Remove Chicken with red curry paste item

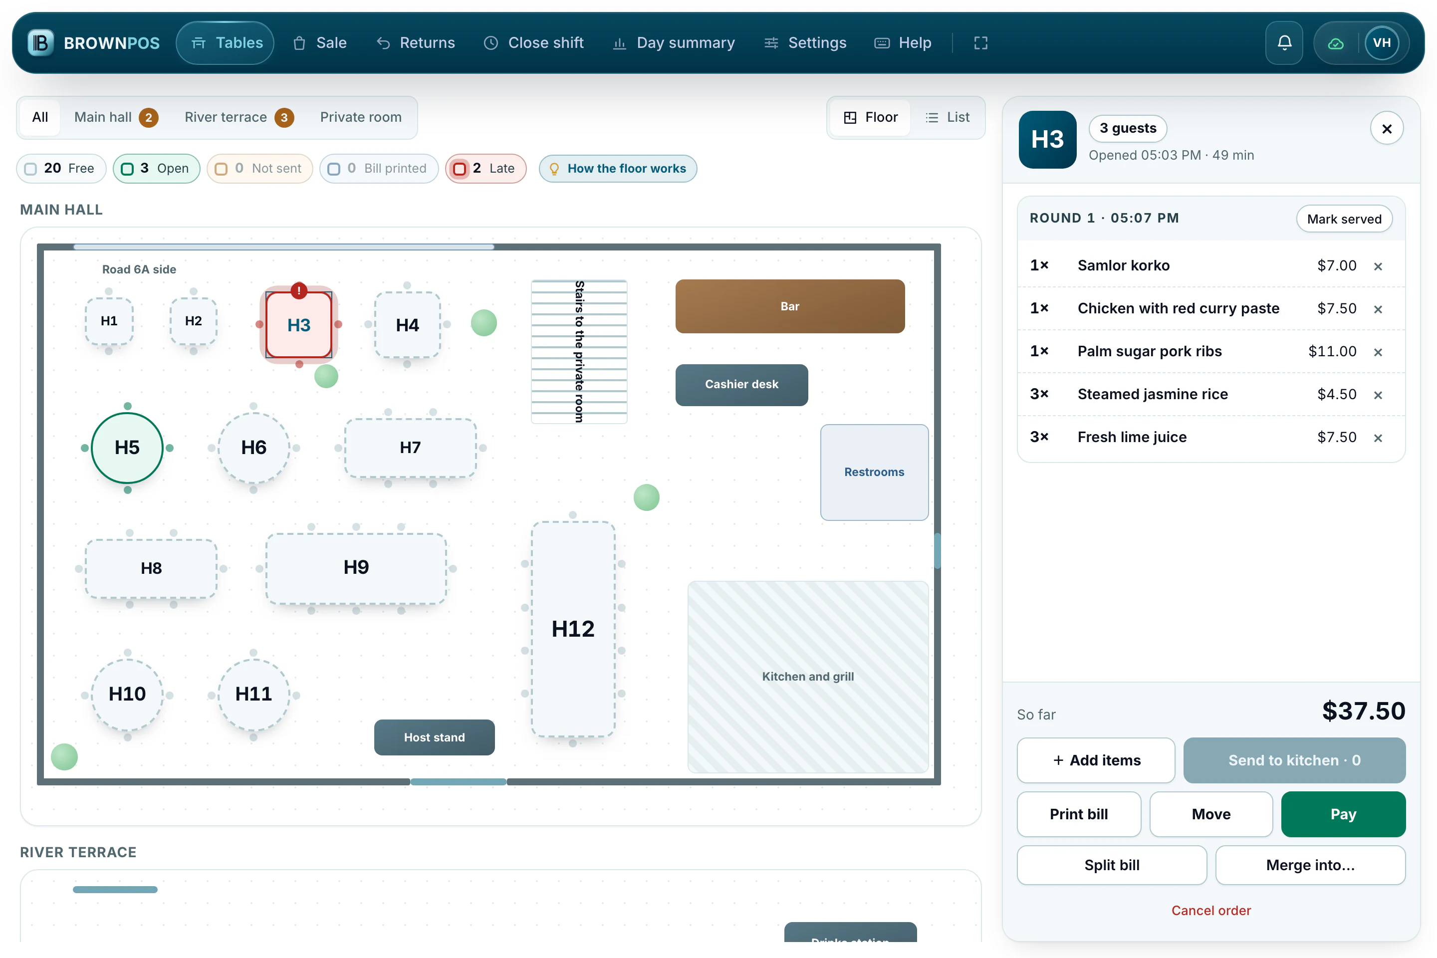pyautogui.click(x=1378, y=309)
